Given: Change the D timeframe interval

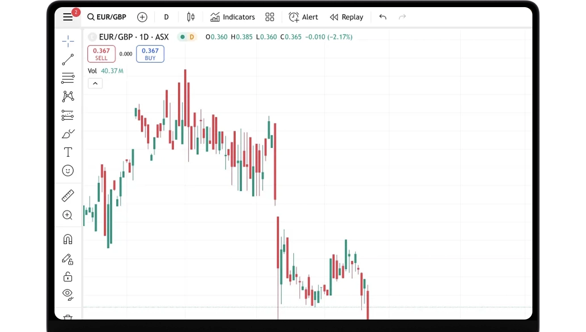Looking at the screenshot, I should (x=166, y=17).
